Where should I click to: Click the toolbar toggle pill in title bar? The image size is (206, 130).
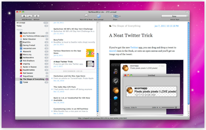[187, 12]
